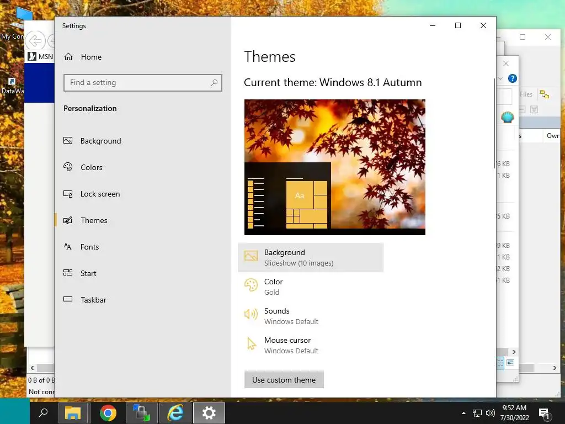Open the network lock app on taskbar

click(x=141, y=412)
